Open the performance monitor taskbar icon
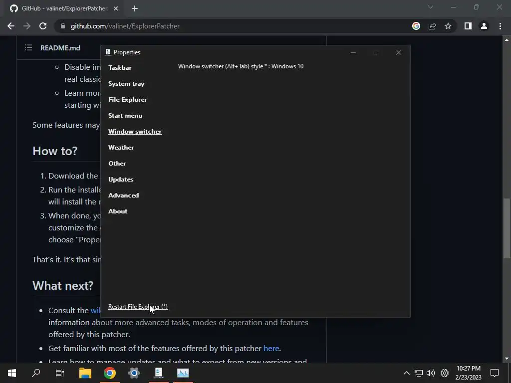 [183, 373]
